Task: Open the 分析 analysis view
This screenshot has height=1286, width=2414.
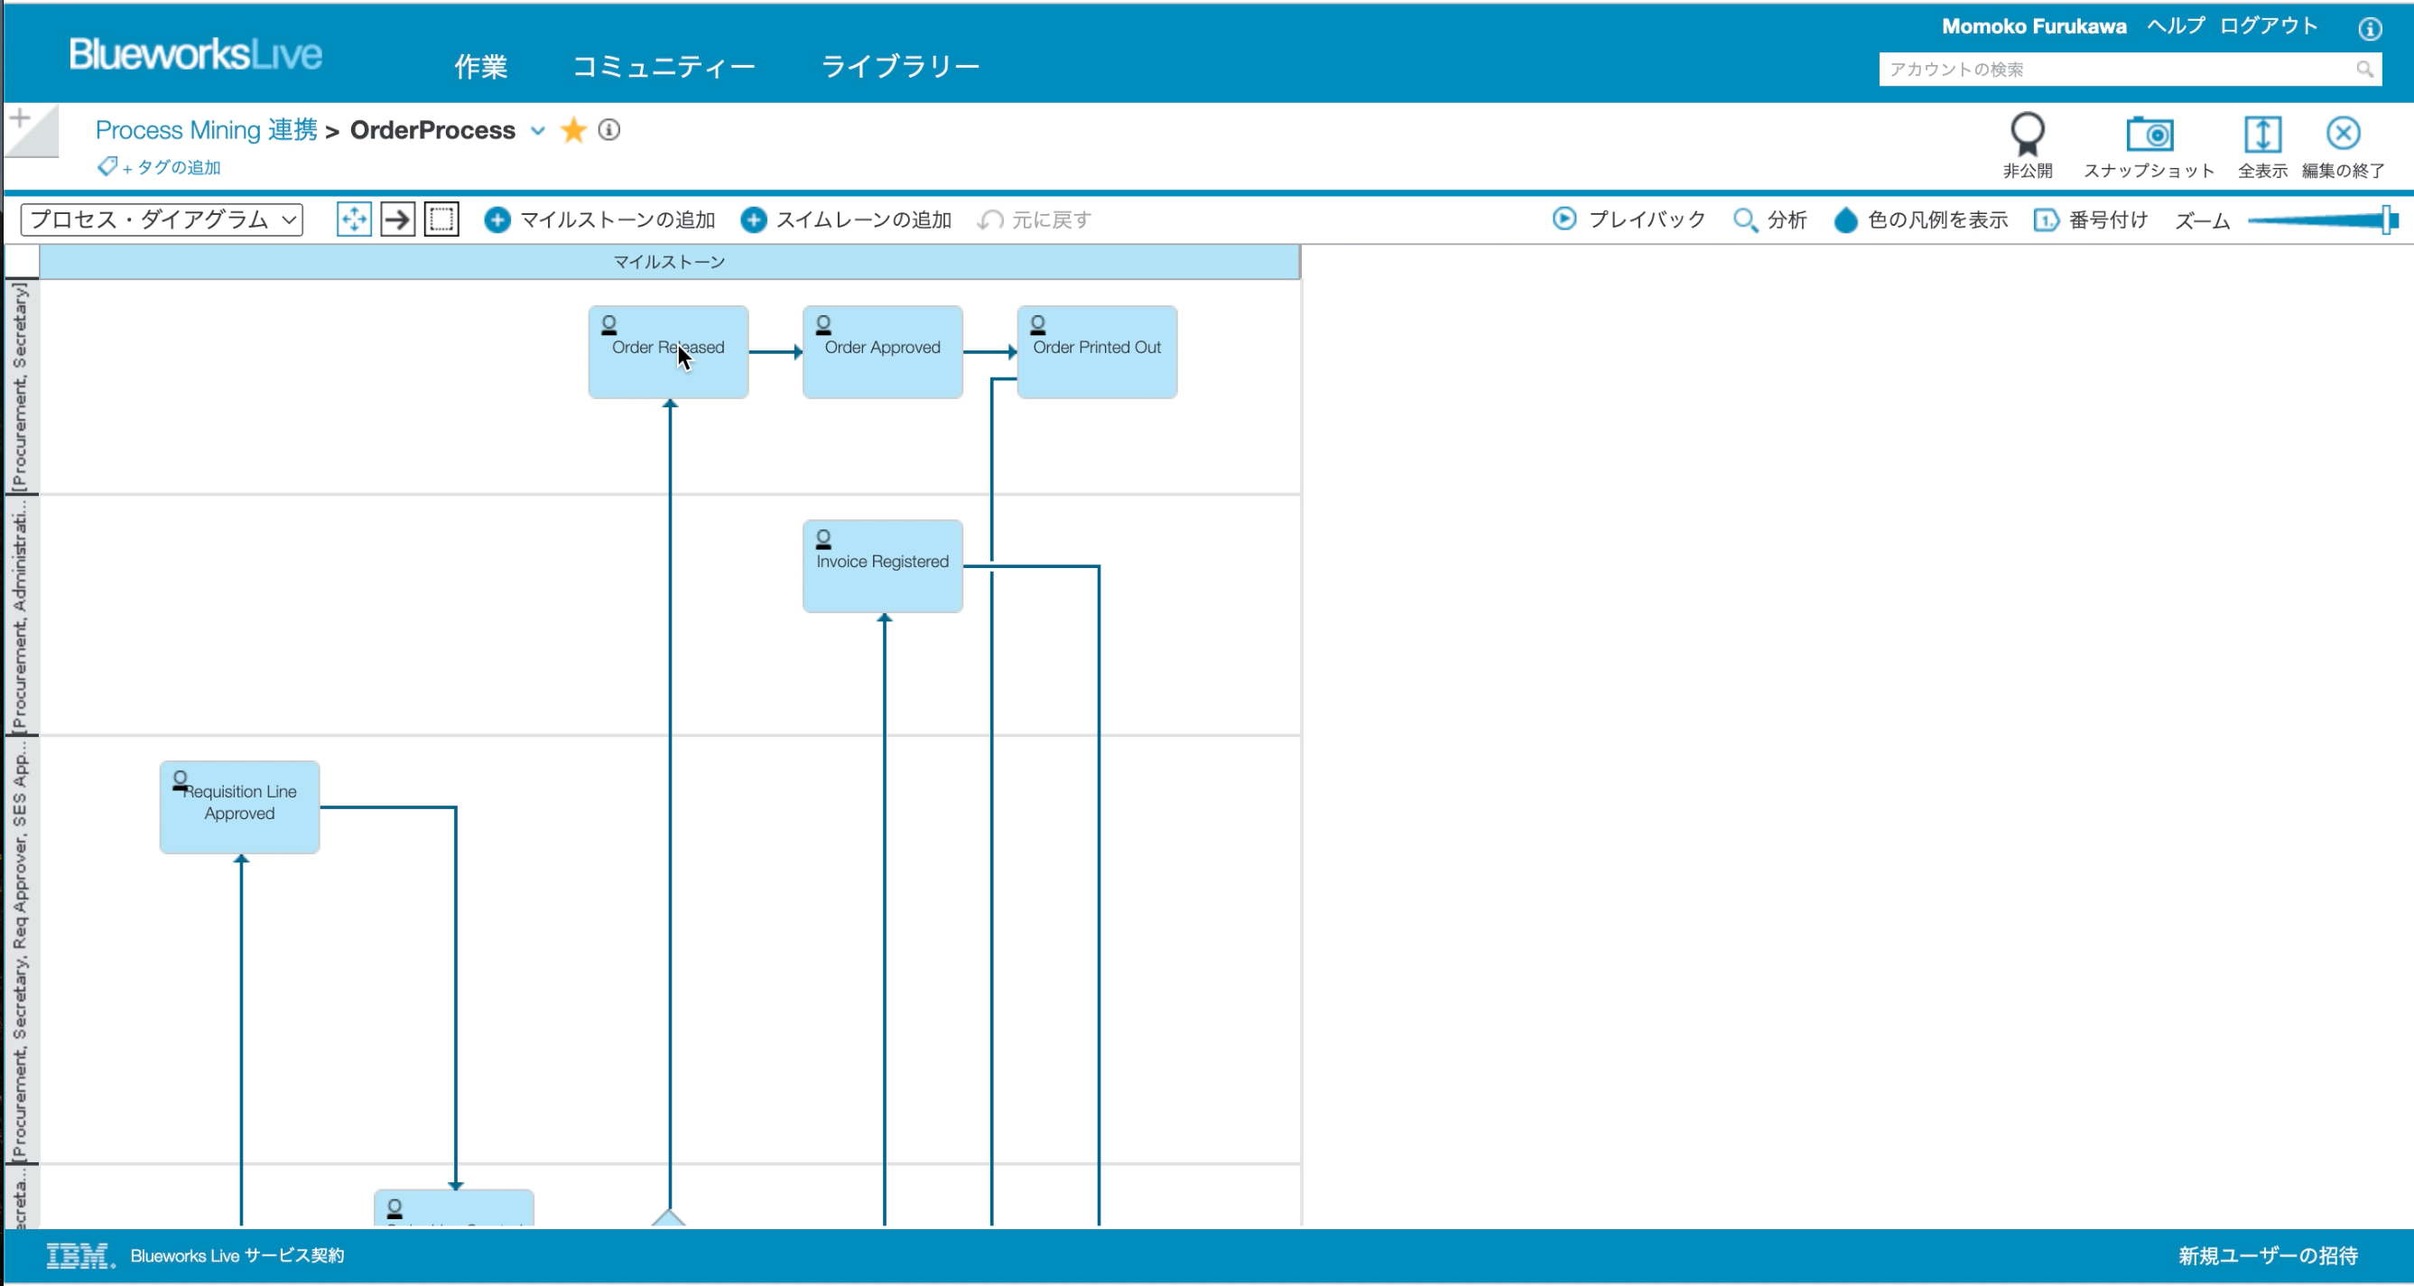Action: click(x=1770, y=219)
